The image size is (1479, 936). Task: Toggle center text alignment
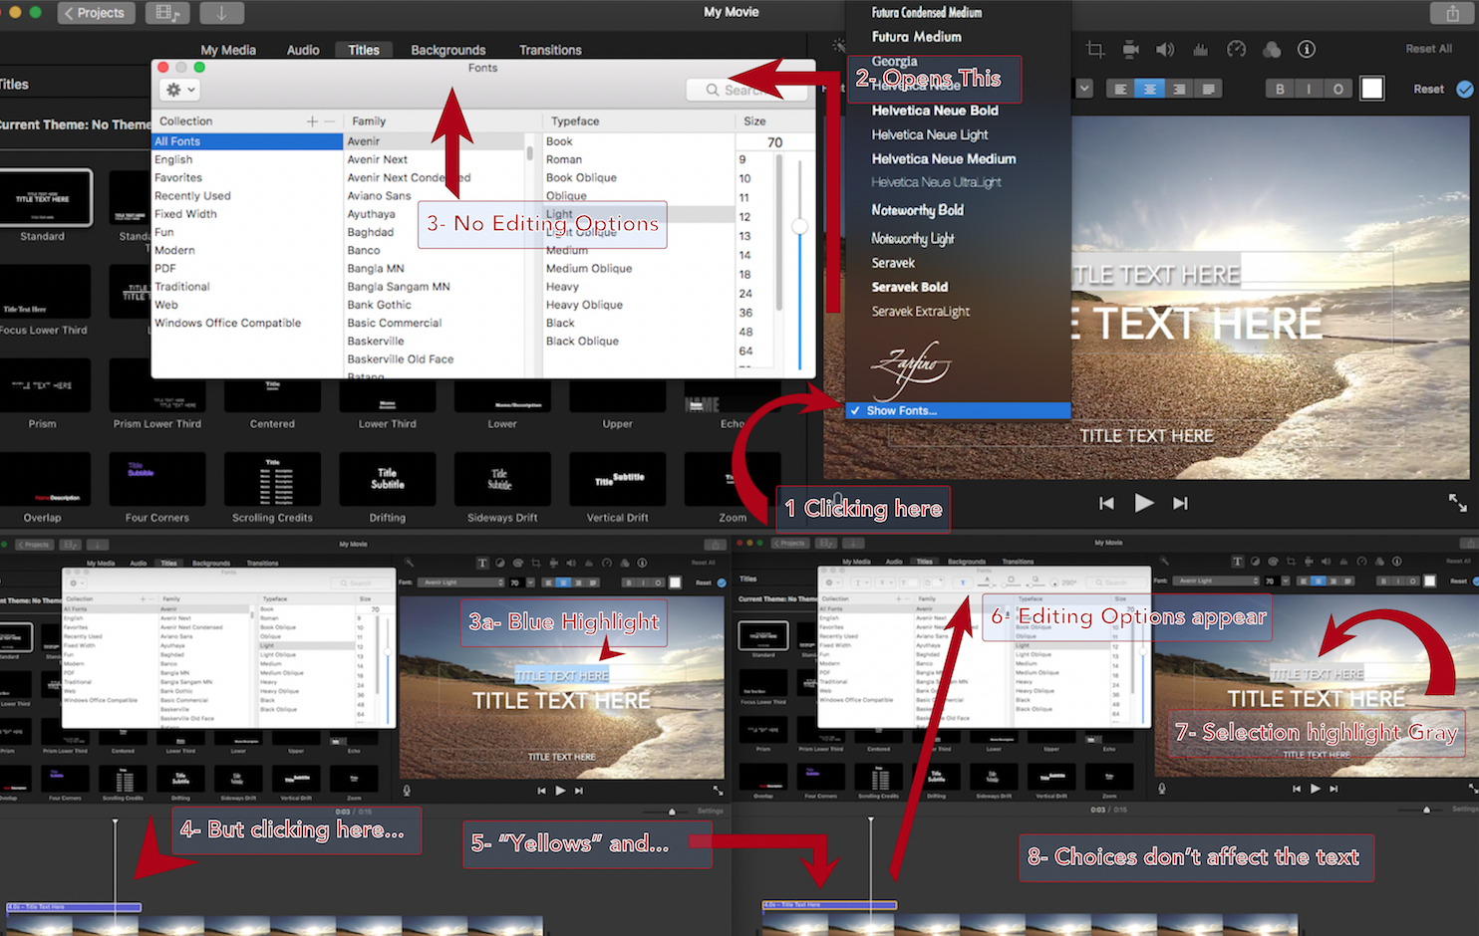[1149, 88]
